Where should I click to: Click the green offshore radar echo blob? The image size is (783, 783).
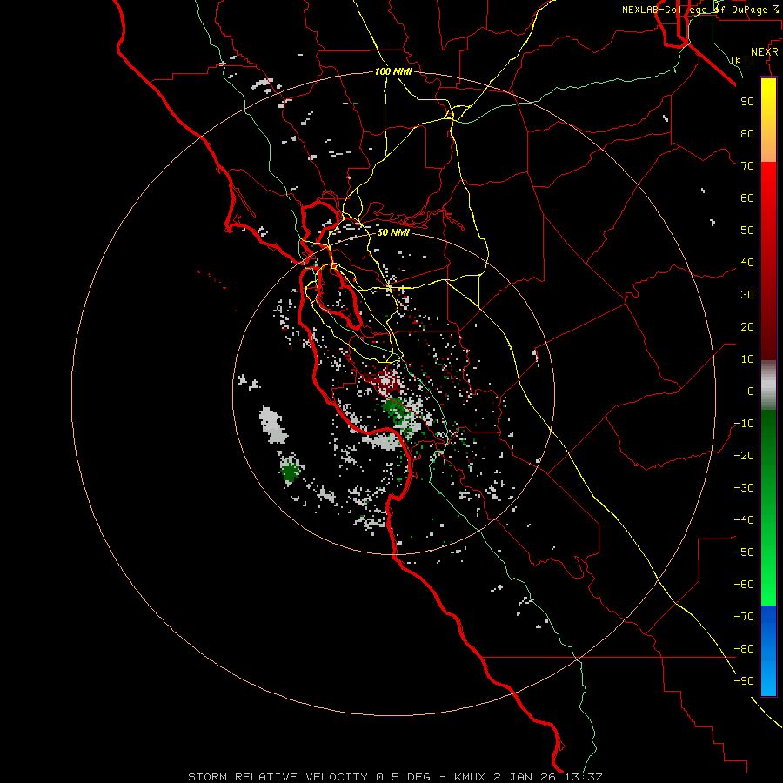[291, 471]
